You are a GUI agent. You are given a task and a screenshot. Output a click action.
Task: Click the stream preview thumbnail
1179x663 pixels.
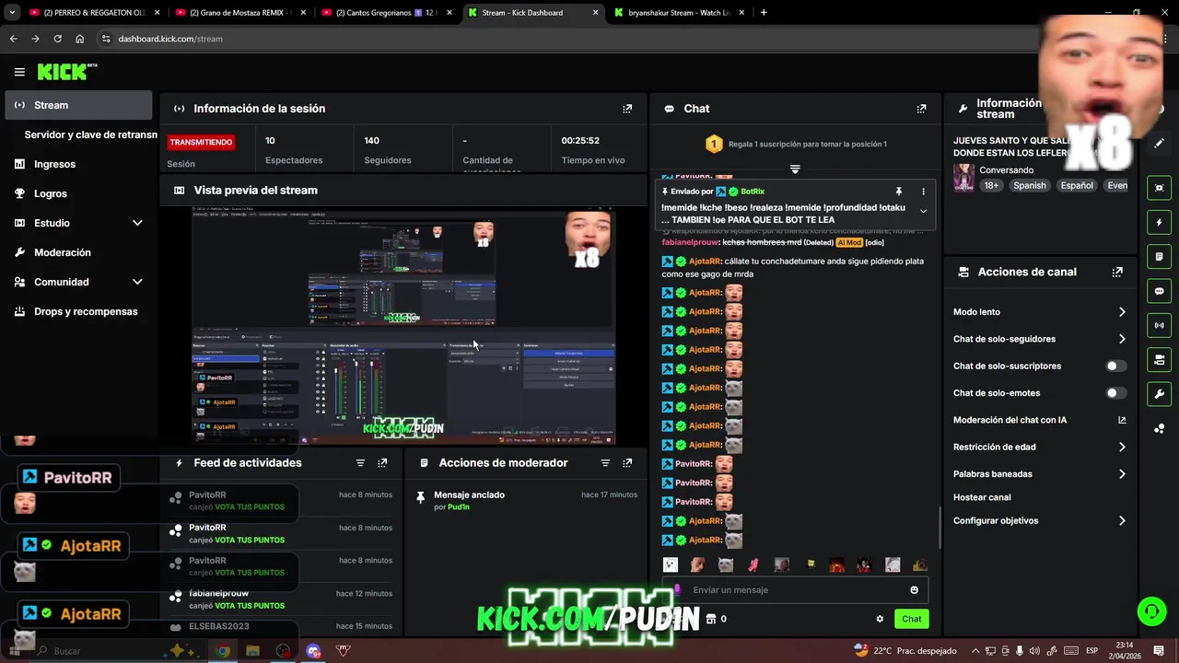(403, 326)
